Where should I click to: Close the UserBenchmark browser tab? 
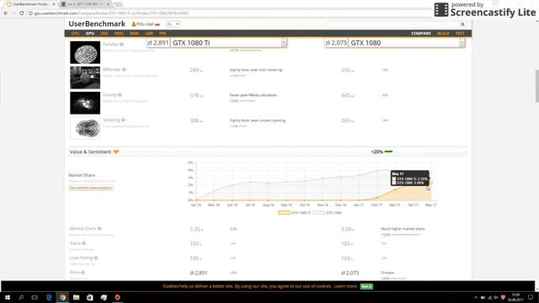54,4
